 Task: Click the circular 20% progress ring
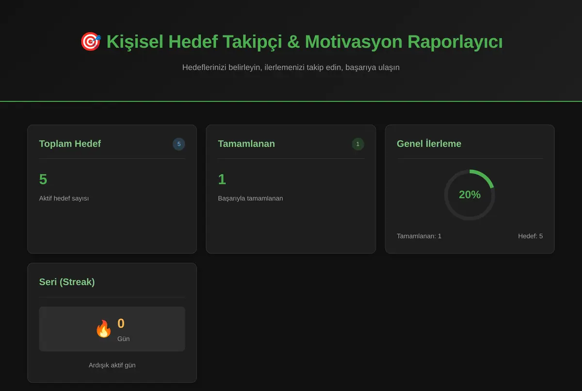(x=469, y=195)
